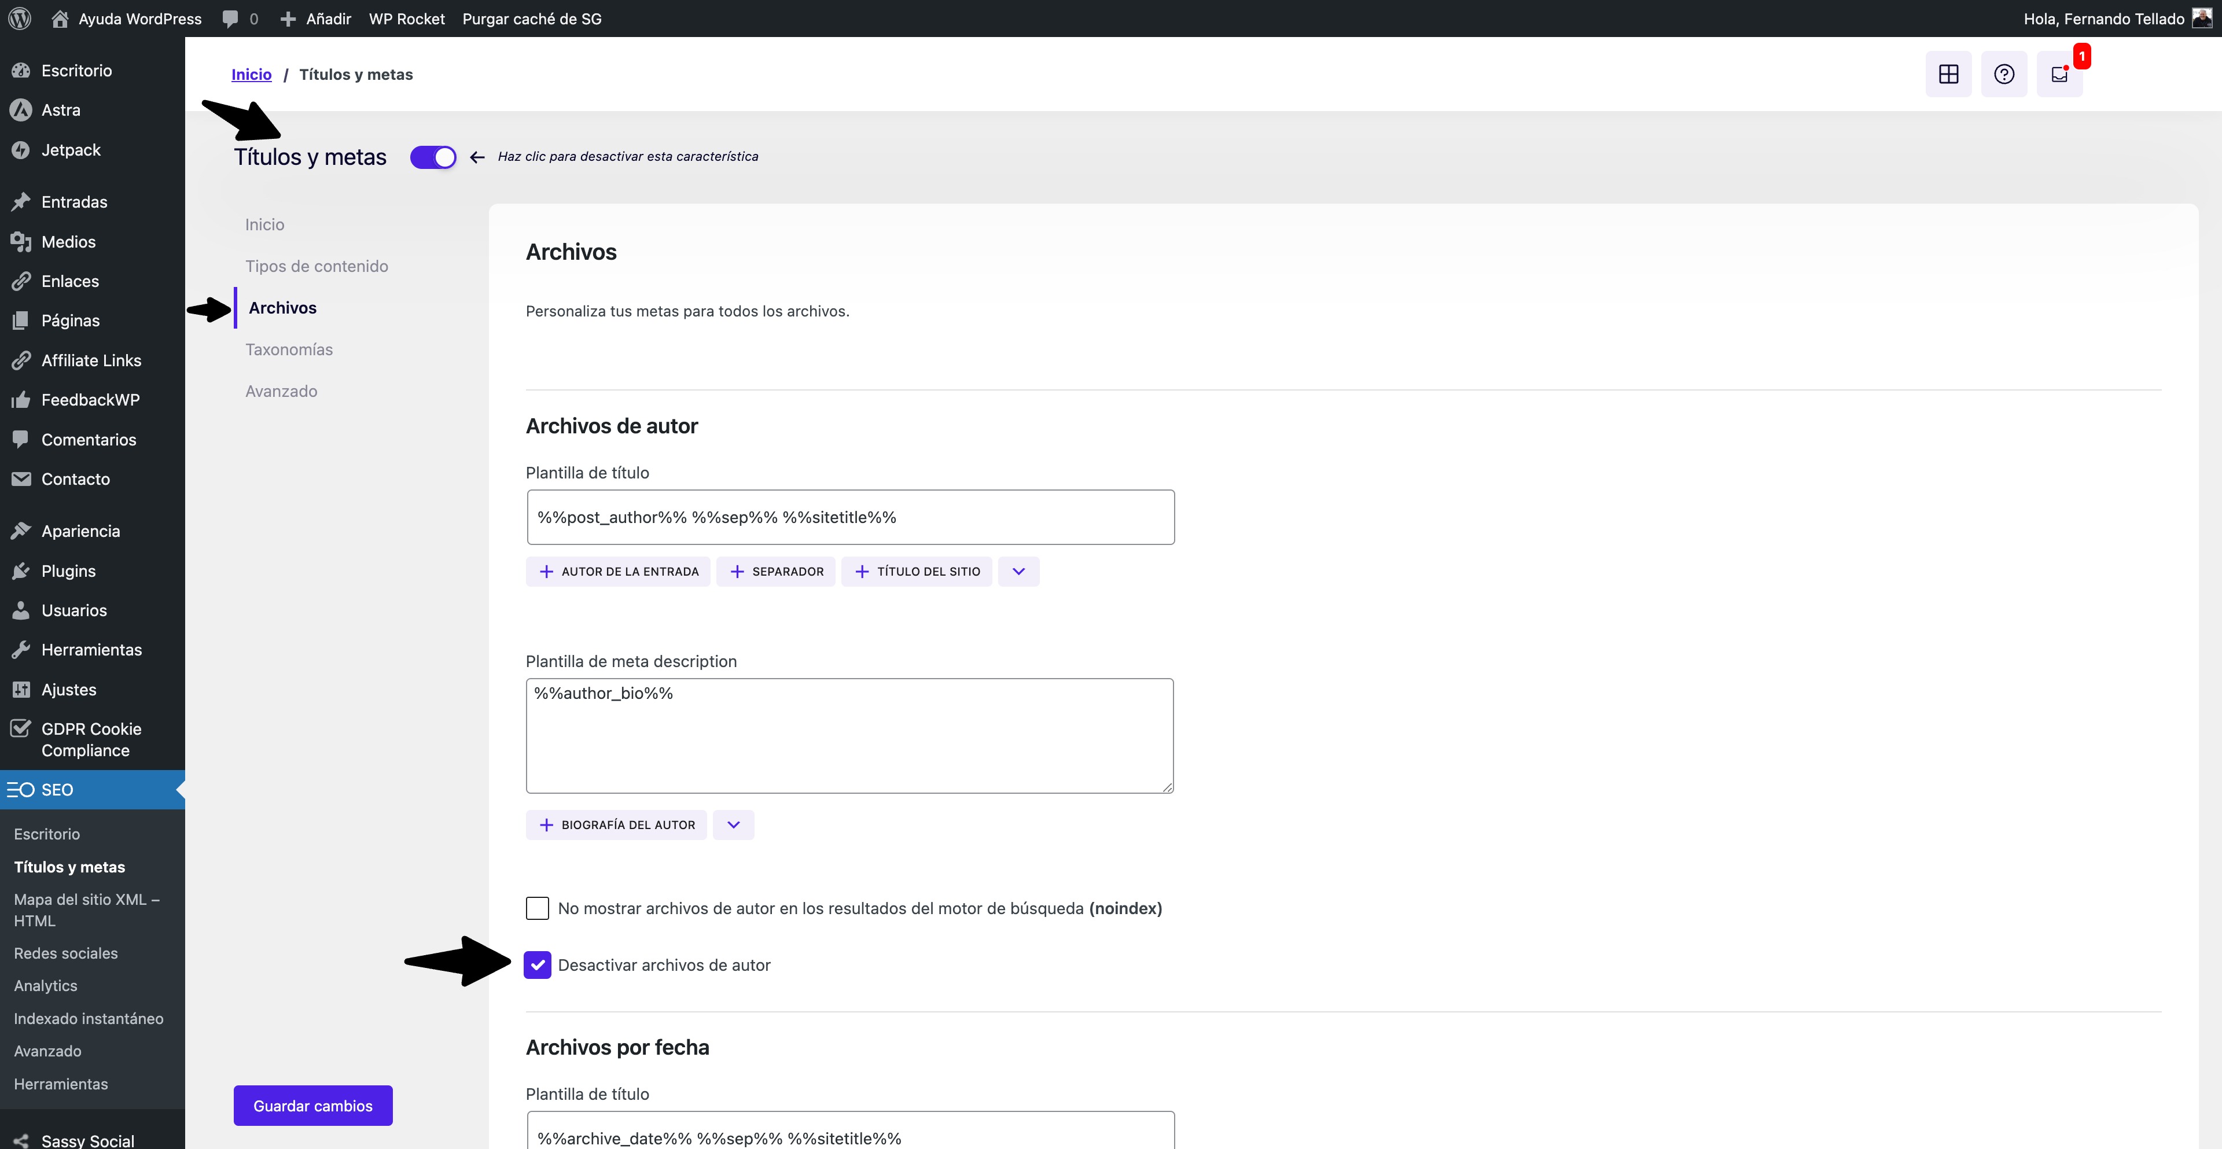Uncheck Desactivar archivos de autor
2222x1149 pixels.
(538, 965)
